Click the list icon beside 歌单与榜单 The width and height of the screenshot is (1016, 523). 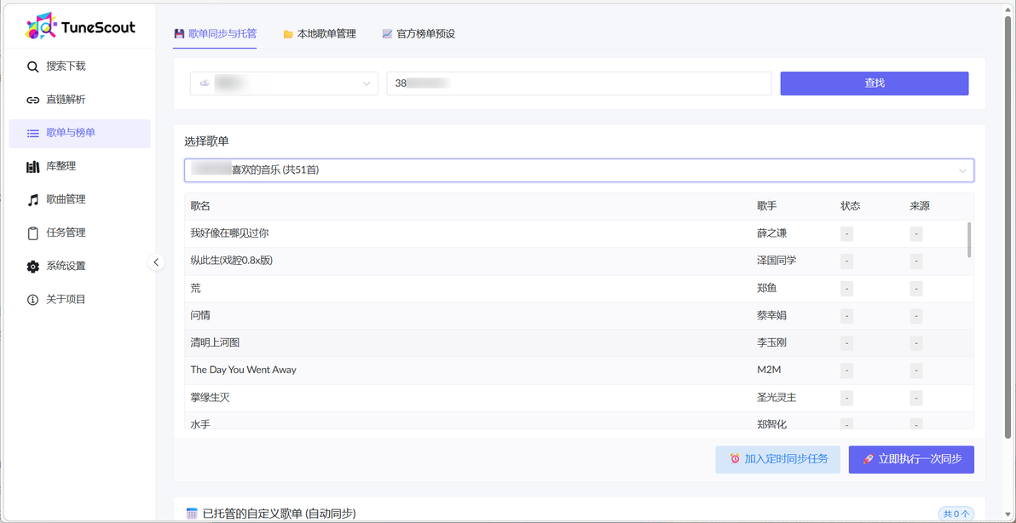[32, 134]
